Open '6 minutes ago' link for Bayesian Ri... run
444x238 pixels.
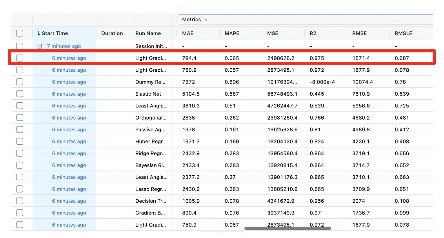69,165
